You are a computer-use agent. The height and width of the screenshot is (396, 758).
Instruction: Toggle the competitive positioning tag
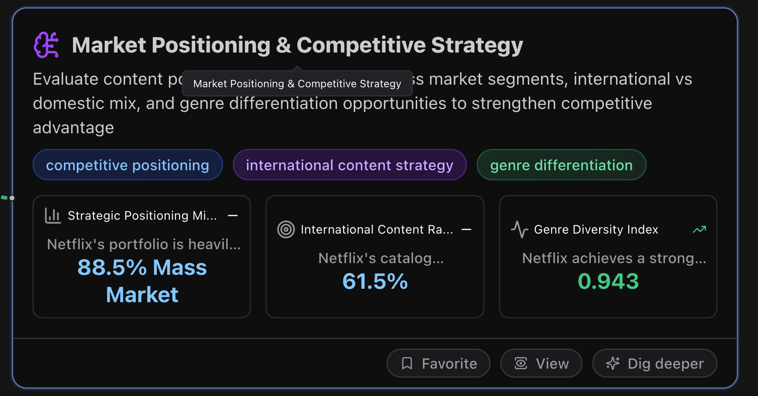click(x=128, y=165)
